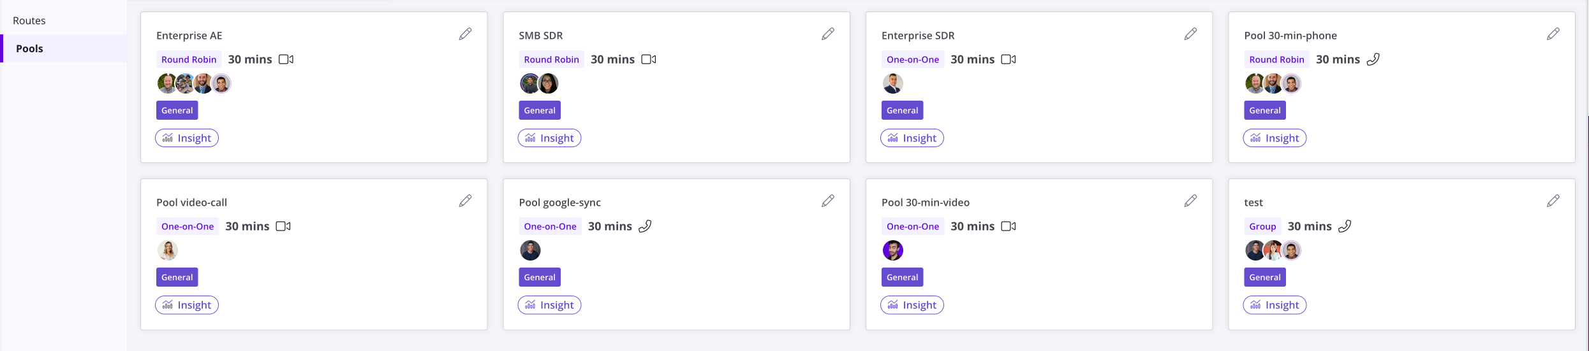This screenshot has width=1589, height=351.
Task: Click video camera icon on Enterprise AE card
Action: click(286, 59)
